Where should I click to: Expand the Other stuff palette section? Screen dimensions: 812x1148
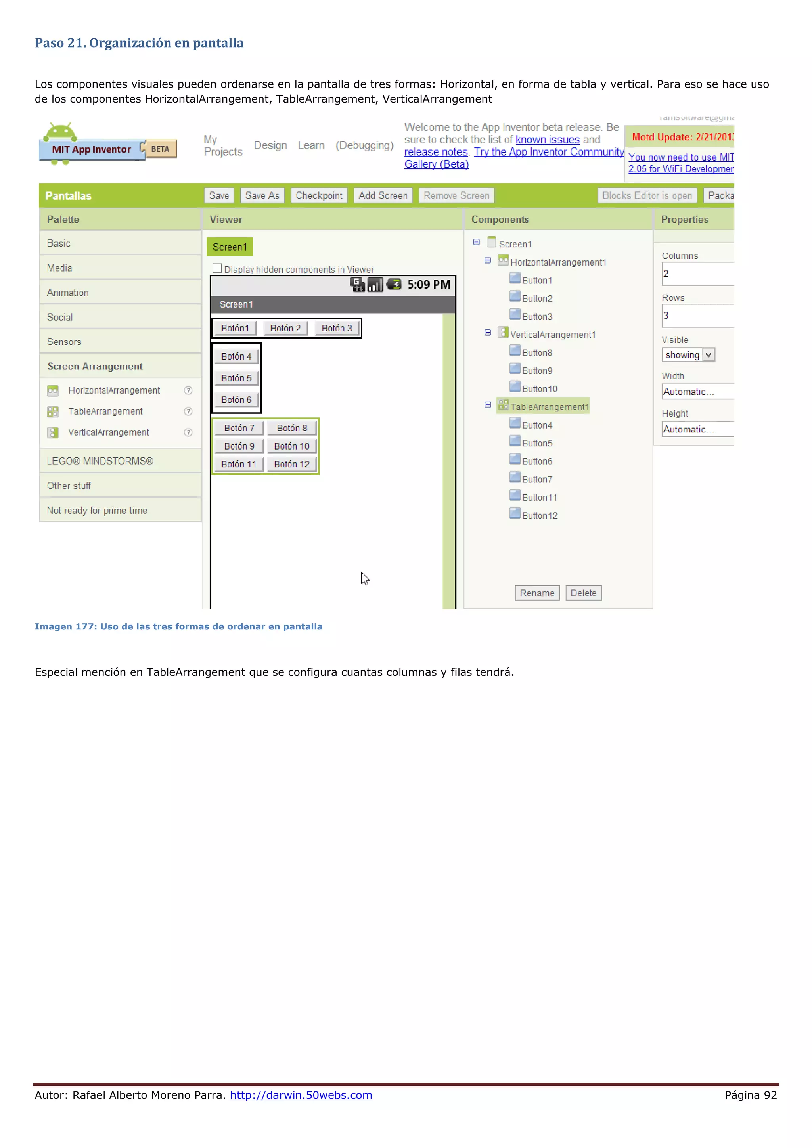121,486
